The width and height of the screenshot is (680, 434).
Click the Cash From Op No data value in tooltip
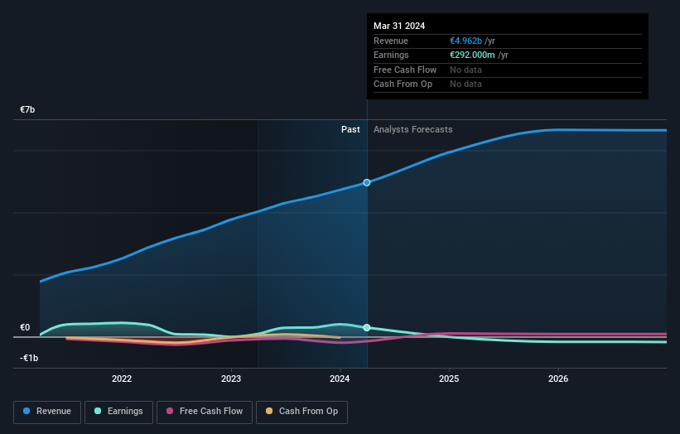pos(465,84)
